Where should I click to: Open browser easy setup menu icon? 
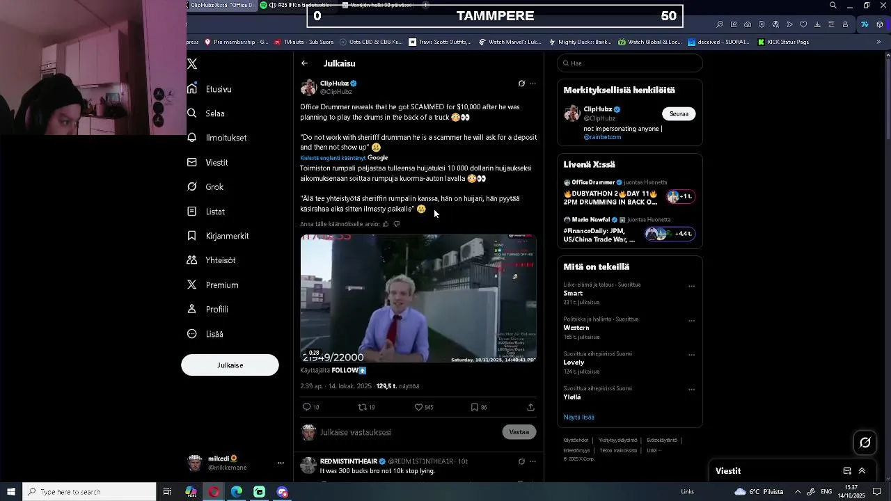[831, 24]
